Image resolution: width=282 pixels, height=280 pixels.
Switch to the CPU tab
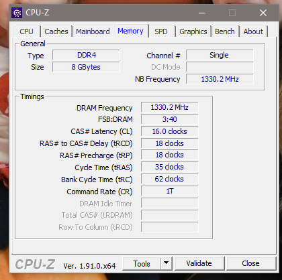27,31
